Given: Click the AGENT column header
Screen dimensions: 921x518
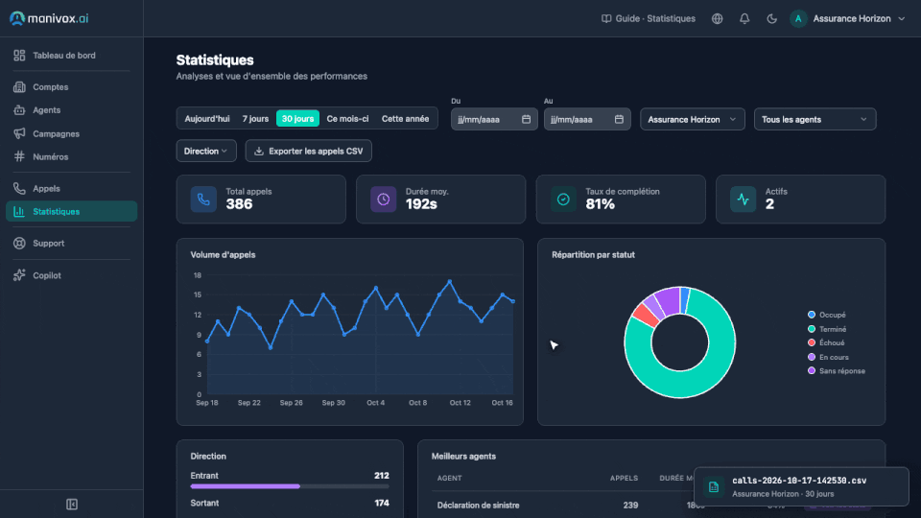Looking at the screenshot, I should coord(449,478).
